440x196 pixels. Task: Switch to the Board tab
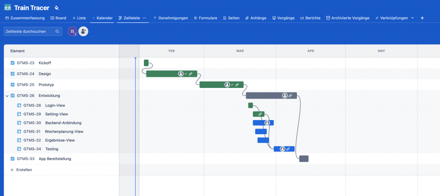pyautogui.click(x=58, y=18)
